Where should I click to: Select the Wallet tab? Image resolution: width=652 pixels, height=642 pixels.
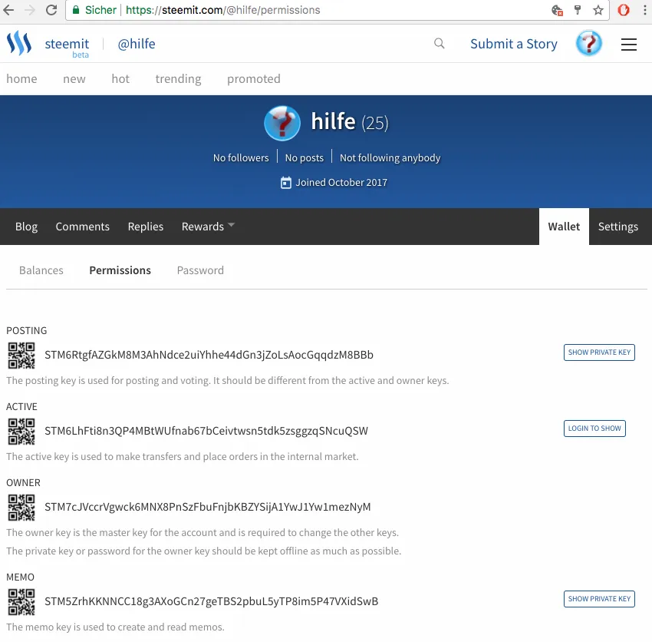(564, 227)
